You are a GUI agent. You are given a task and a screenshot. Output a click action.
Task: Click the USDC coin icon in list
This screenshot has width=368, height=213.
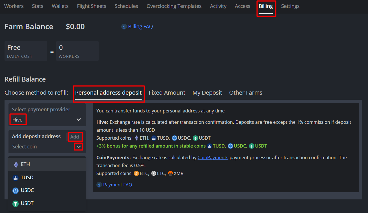(x=16, y=191)
